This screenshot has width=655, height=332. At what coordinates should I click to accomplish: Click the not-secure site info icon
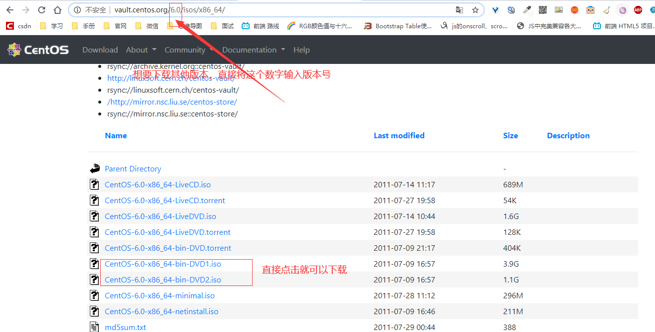(77, 10)
